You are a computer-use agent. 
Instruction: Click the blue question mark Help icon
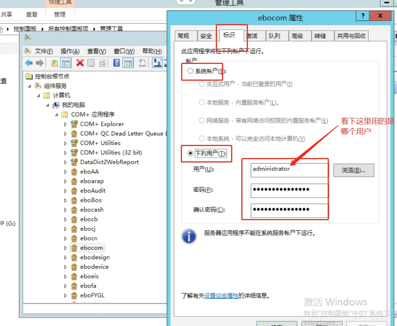(x=116, y=63)
